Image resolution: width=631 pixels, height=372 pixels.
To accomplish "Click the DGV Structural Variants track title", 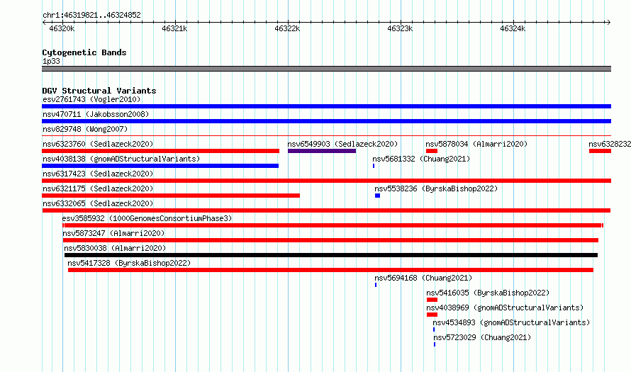I will (x=99, y=91).
